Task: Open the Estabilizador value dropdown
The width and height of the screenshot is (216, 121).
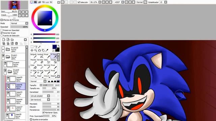Action: coord(166,2)
